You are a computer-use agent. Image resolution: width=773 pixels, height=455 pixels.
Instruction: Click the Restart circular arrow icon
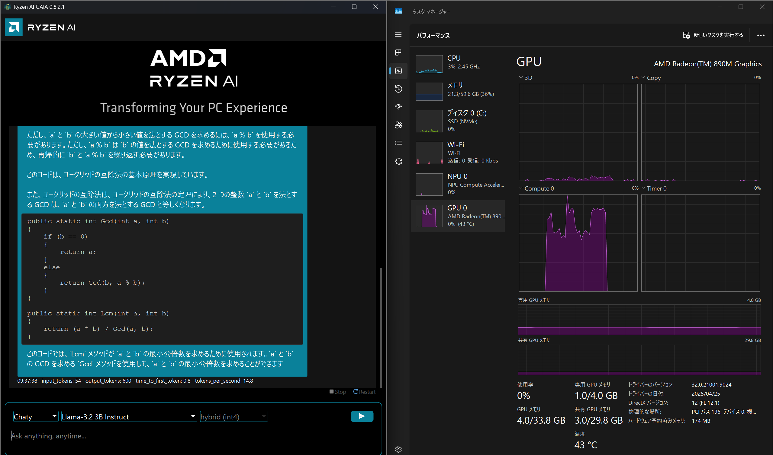point(356,392)
